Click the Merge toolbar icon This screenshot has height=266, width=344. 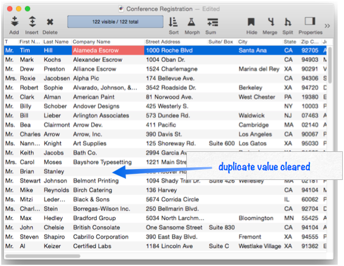(271, 22)
